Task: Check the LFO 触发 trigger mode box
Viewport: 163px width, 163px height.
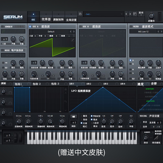Action: pos(81,116)
